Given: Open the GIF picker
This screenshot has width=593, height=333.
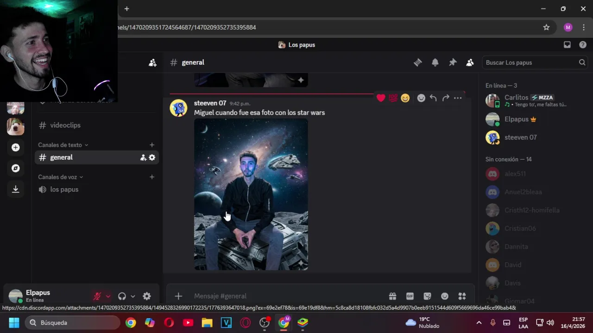Looking at the screenshot, I should click(410, 296).
